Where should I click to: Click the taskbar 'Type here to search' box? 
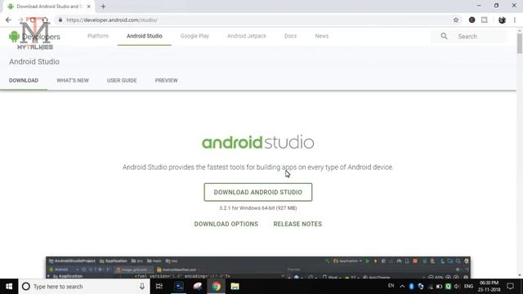coord(84,287)
